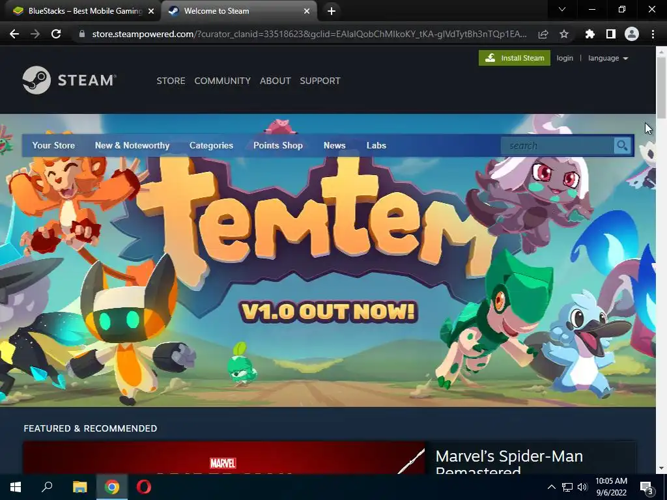
Task: Open the Points Shop tab
Action: tap(277, 145)
